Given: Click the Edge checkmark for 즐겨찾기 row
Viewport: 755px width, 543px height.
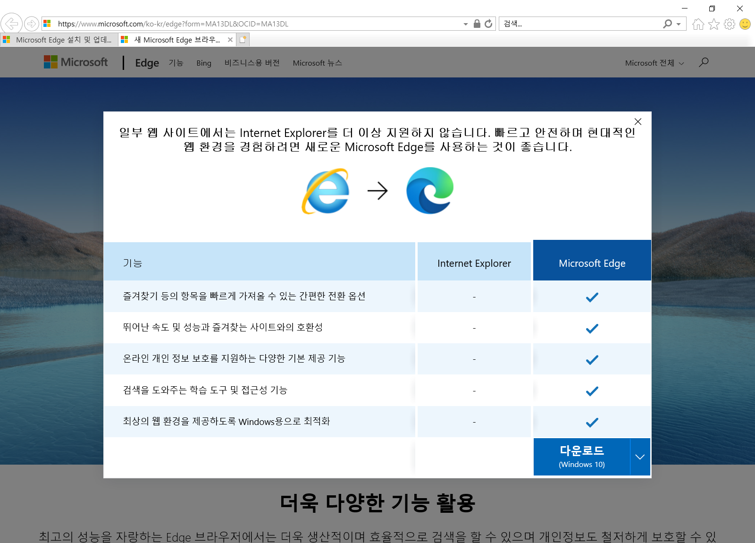Looking at the screenshot, I should tap(592, 297).
